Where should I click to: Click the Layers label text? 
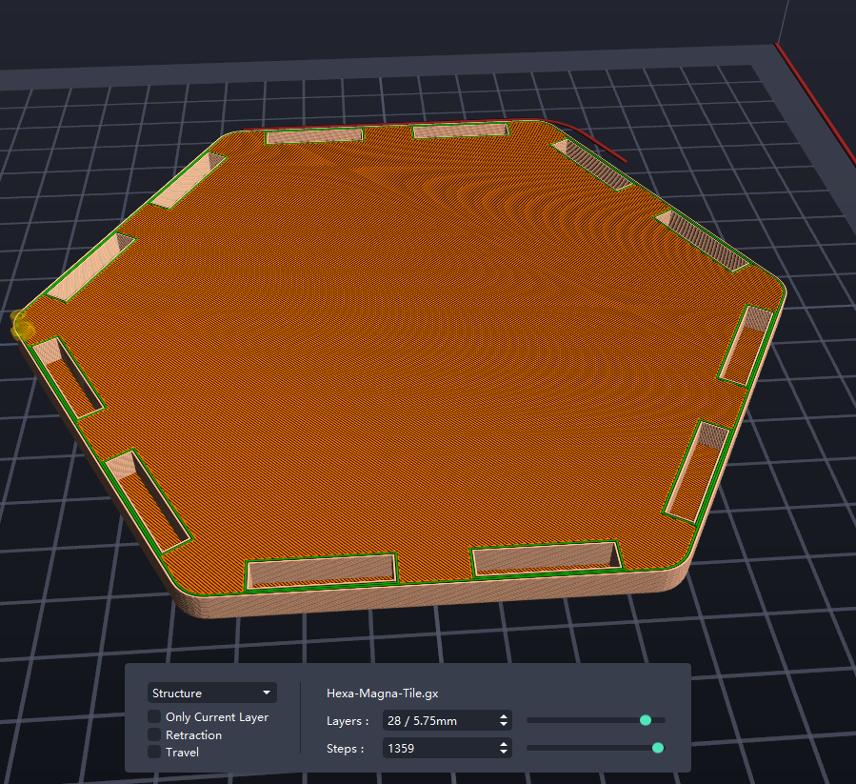click(x=348, y=721)
